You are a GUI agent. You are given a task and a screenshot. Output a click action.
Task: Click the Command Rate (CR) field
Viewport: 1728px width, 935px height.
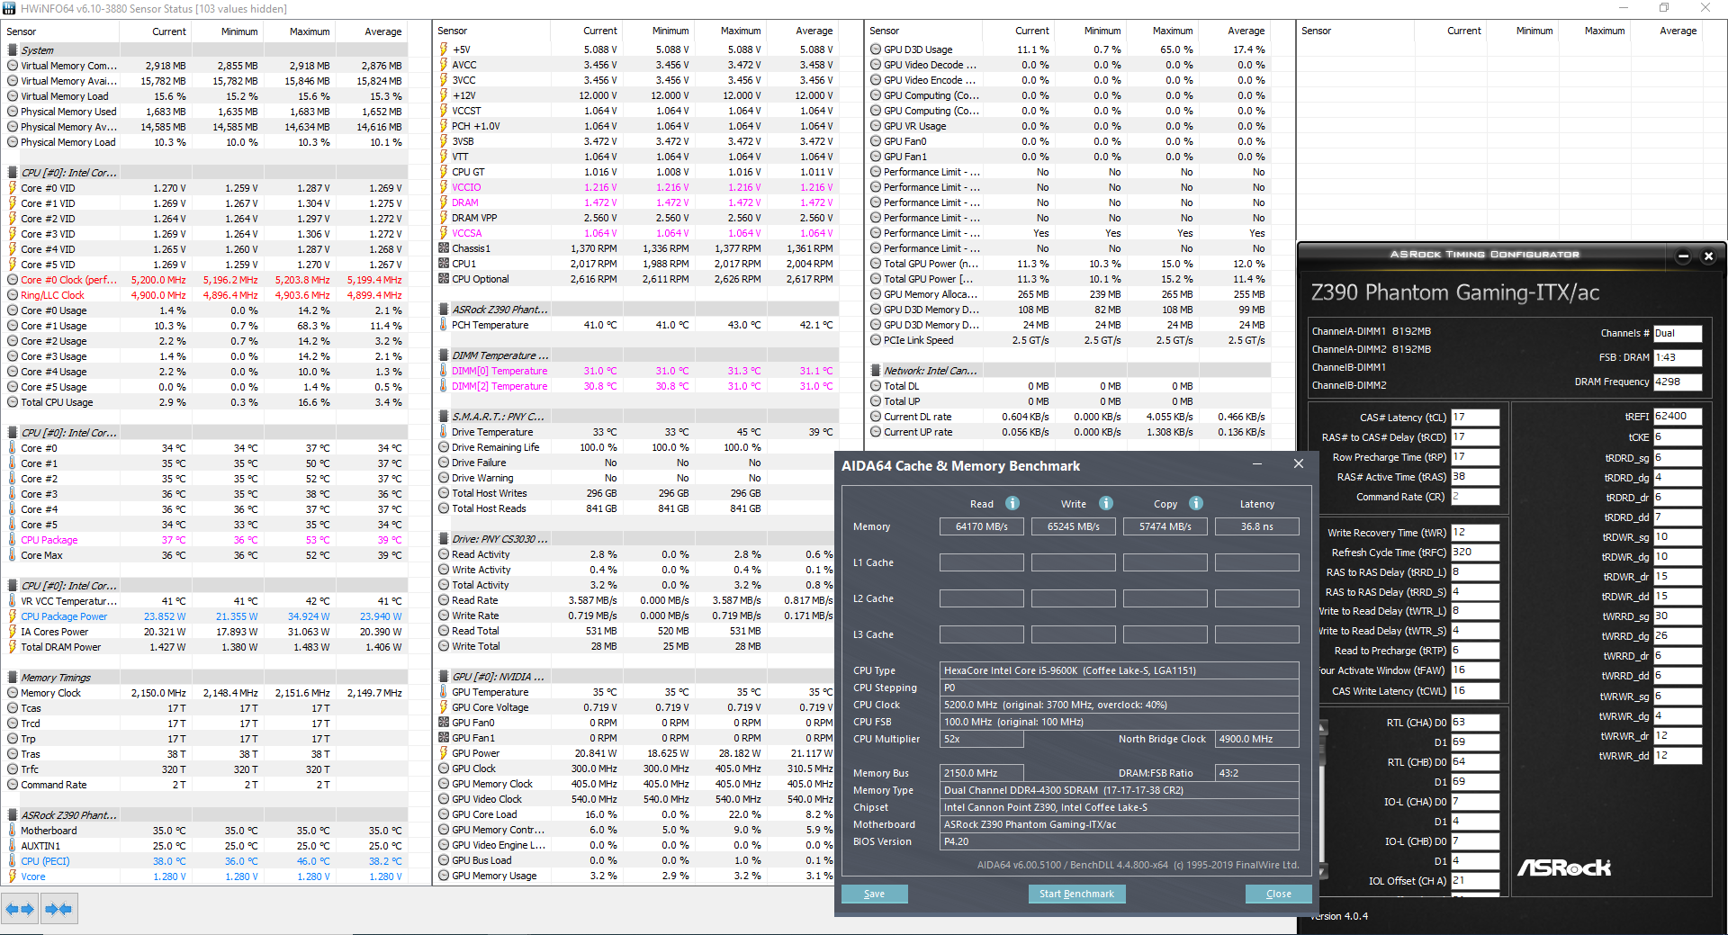pyautogui.click(x=1475, y=497)
